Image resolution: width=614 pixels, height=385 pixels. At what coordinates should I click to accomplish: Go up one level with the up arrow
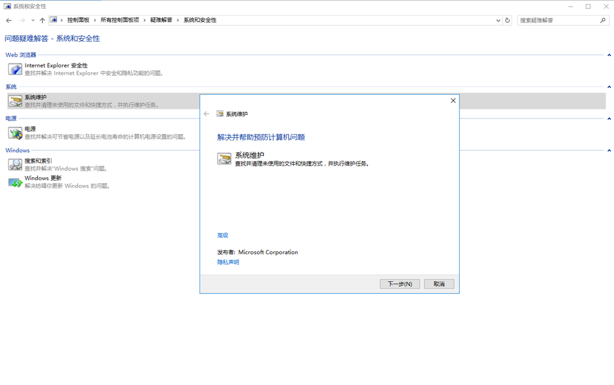(x=43, y=20)
